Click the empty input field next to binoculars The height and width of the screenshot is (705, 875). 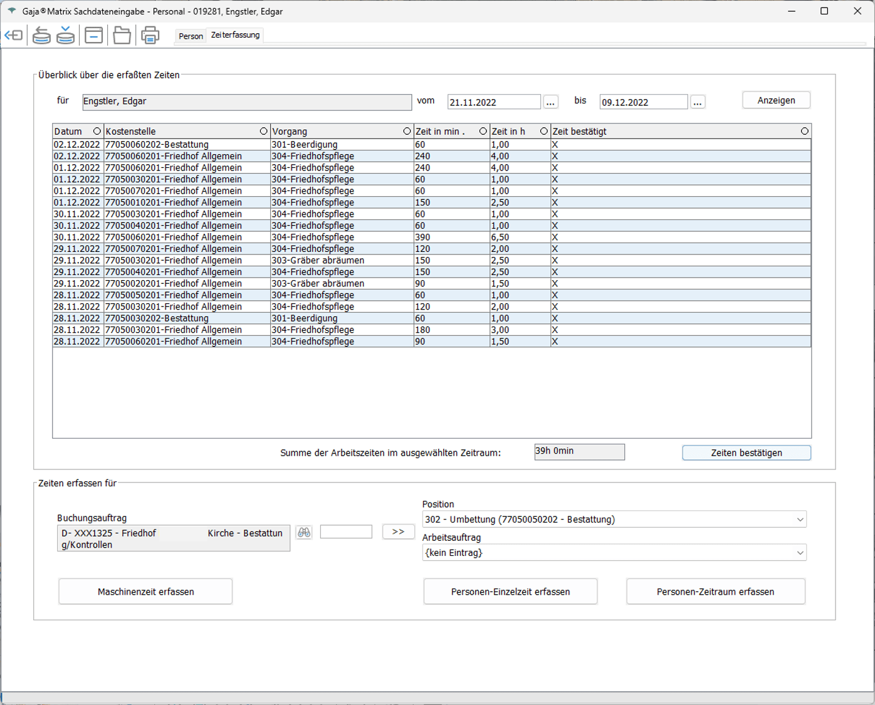(346, 532)
